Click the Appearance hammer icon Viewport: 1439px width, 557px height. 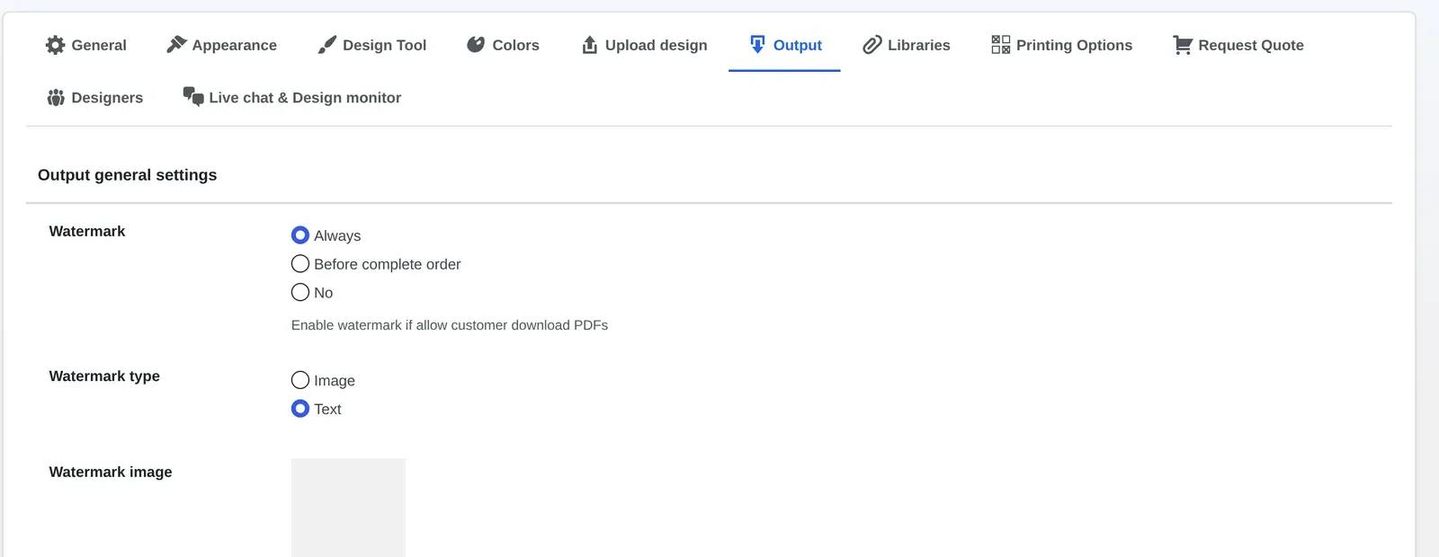coord(176,45)
